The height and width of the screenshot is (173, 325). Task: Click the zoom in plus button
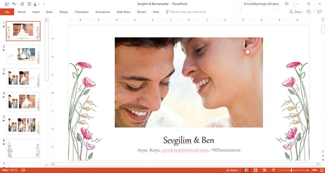click(x=308, y=170)
